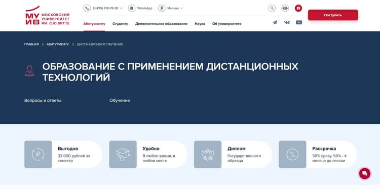Screen dimensions: 380x189
Task: Expand the Москва city selector
Action: click(182, 8)
